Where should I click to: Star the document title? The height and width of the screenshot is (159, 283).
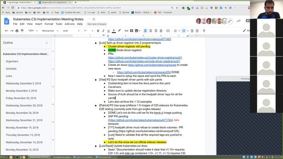click(88, 19)
